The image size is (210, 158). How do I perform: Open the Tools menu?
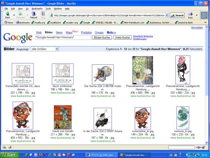click(x=48, y=9)
